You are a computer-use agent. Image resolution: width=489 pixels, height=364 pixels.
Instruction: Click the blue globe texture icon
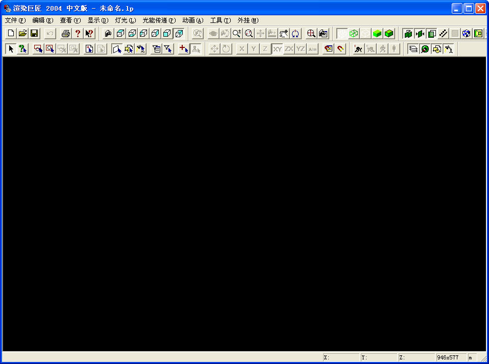[466, 34]
